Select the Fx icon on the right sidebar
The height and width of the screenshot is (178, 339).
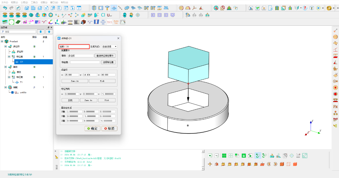tap(336, 106)
